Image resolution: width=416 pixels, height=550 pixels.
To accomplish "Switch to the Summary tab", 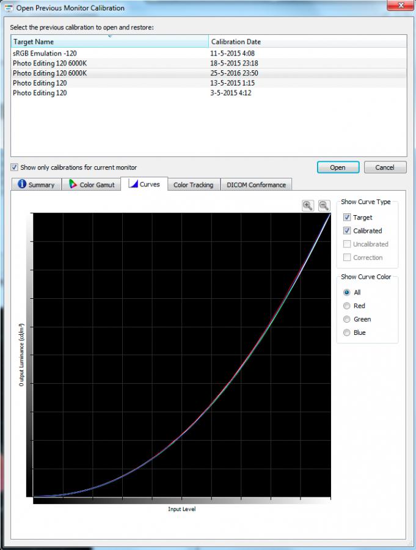I will pyautogui.click(x=37, y=185).
